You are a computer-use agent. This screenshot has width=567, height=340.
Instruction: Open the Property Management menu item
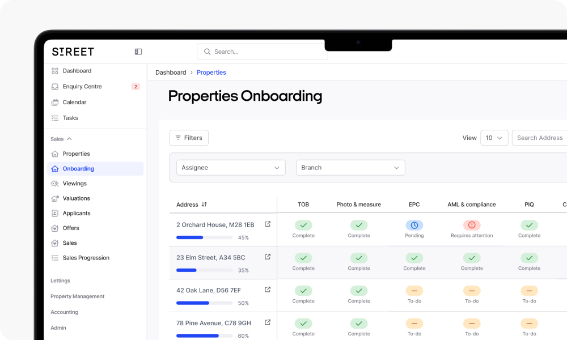tap(77, 296)
